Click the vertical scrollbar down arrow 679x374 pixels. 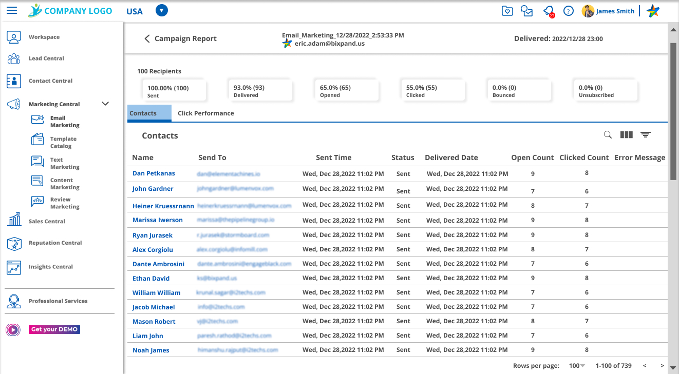pyautogui.click(x=673, y=367)
